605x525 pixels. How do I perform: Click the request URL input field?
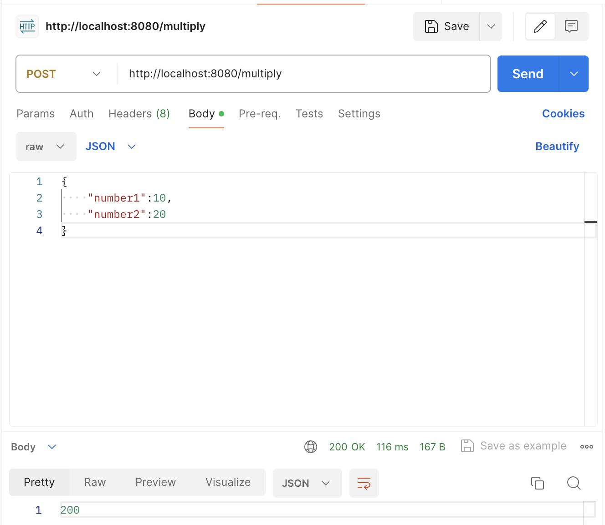click(303, 74)
